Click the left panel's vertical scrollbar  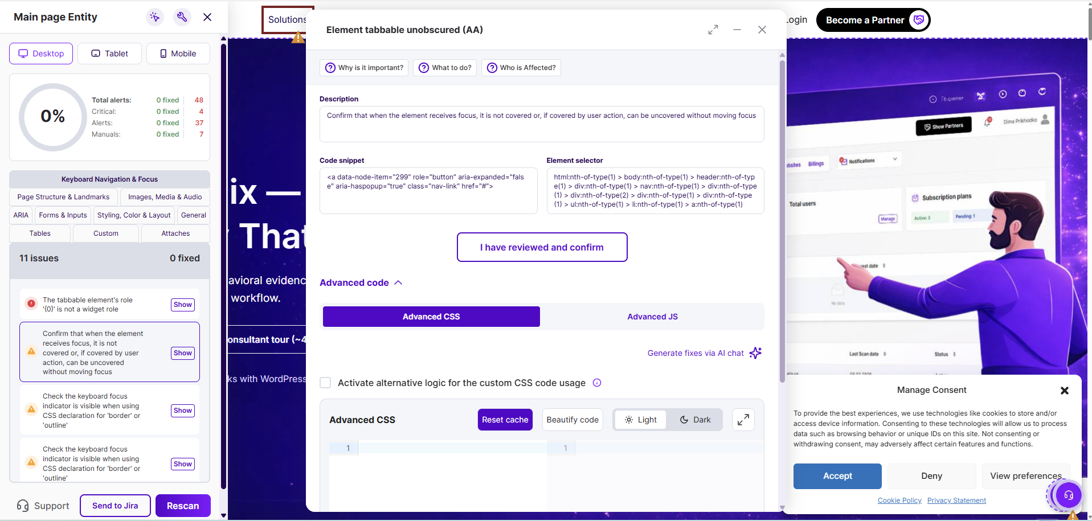point(223,266)
